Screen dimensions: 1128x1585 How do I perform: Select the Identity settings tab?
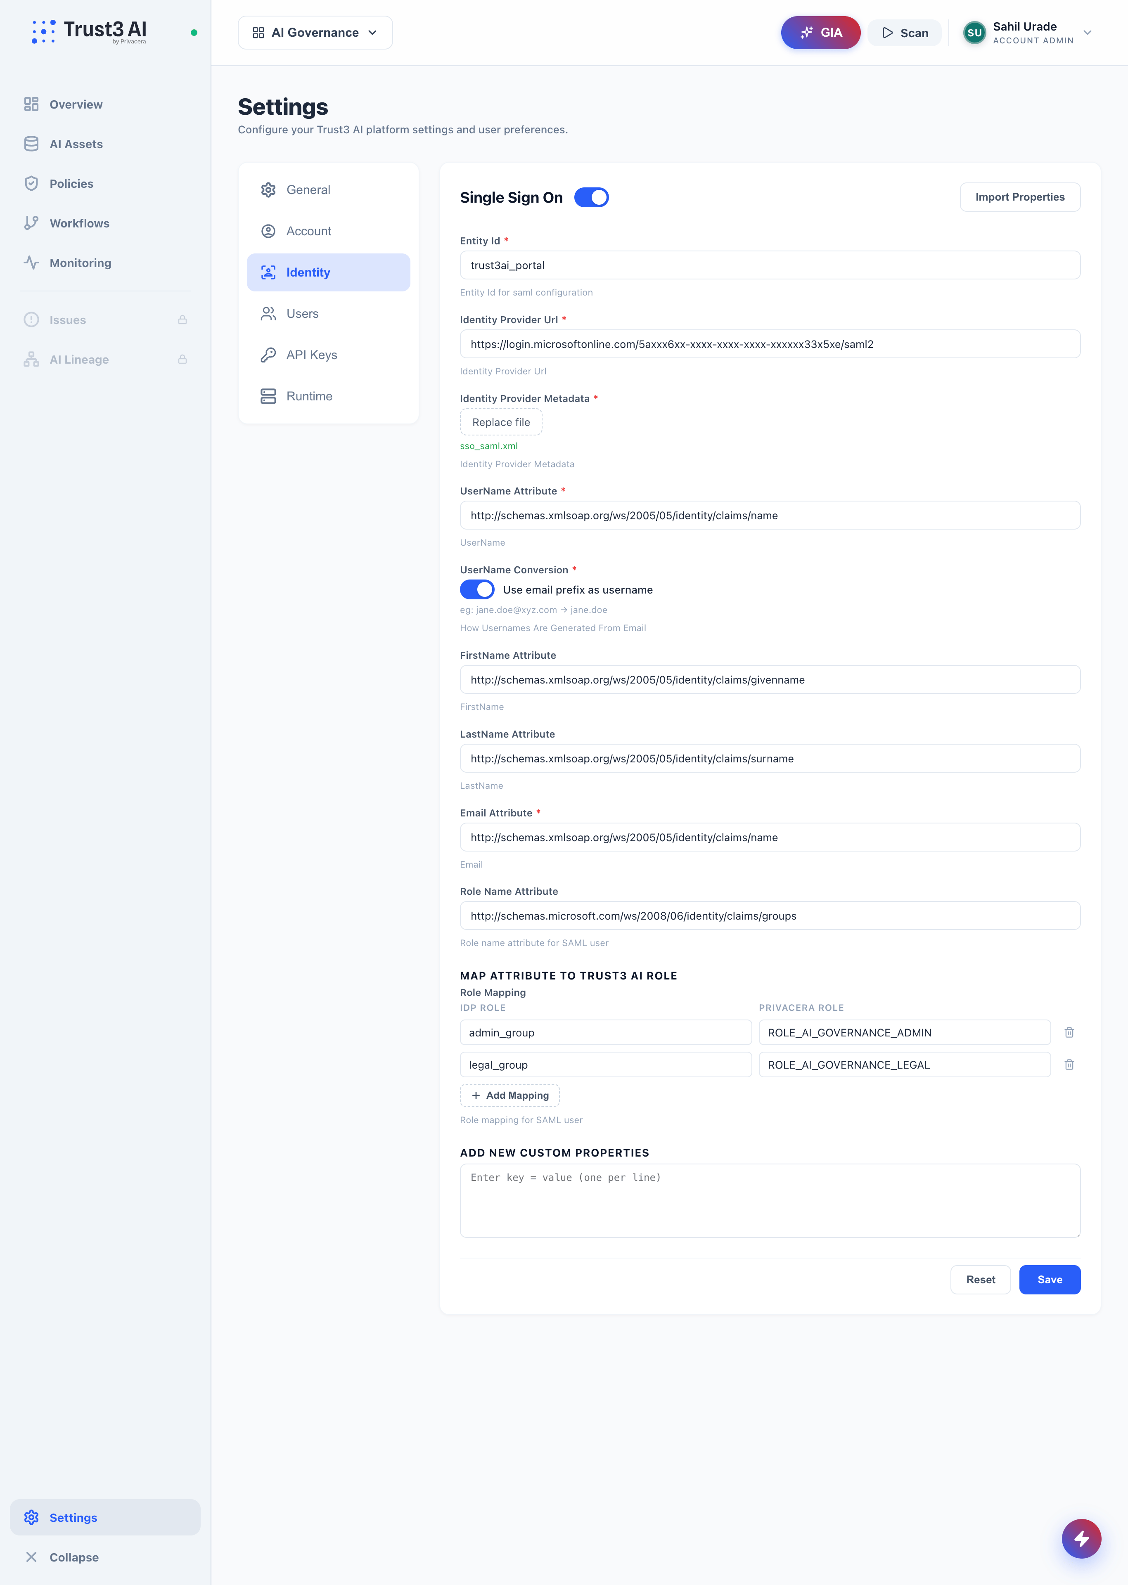[328, 272]
